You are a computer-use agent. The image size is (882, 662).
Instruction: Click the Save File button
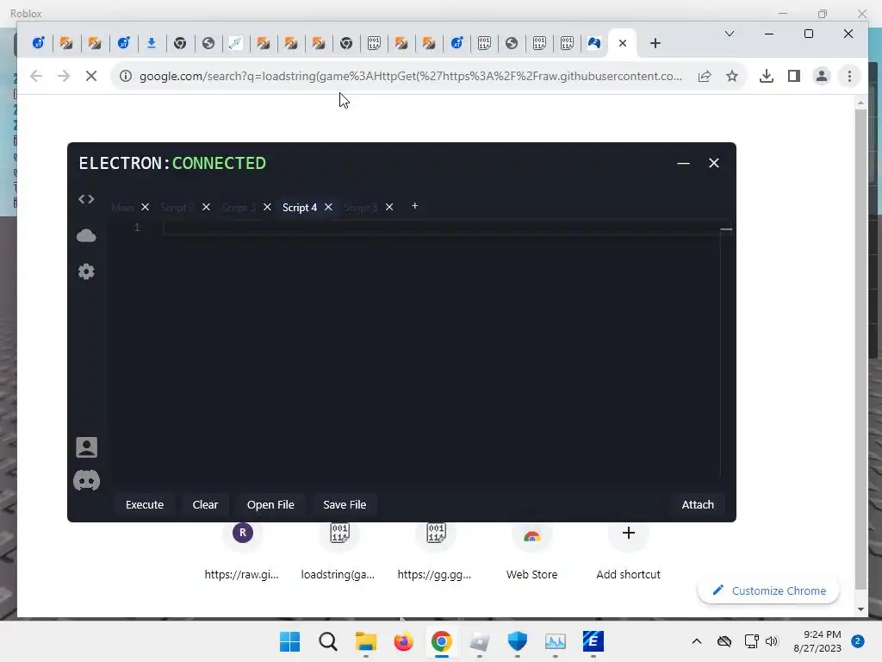(345, 505)
